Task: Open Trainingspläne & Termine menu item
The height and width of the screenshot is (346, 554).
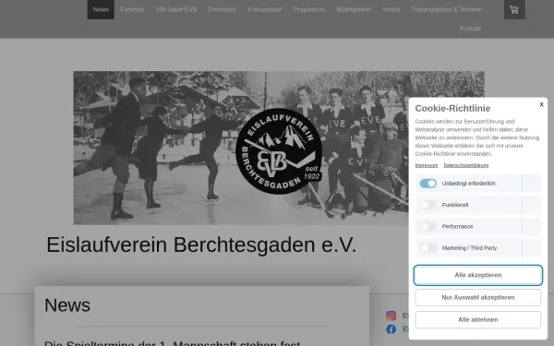Action: pyautogui.click(x=446, y=9)
